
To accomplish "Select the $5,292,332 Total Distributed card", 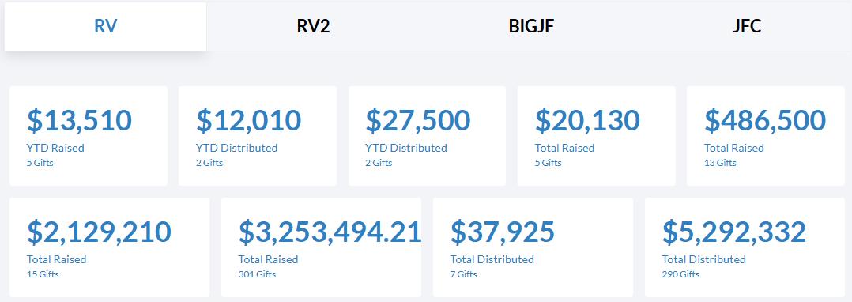I will (x=745, y=247).
